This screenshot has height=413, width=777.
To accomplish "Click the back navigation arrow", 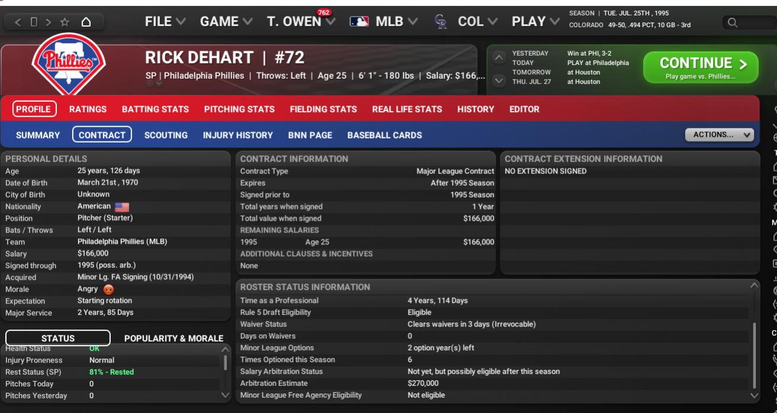I will coord(18,22).
